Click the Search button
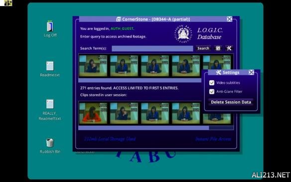This screenshot has height=182, width=291. [x=203, y=48]
